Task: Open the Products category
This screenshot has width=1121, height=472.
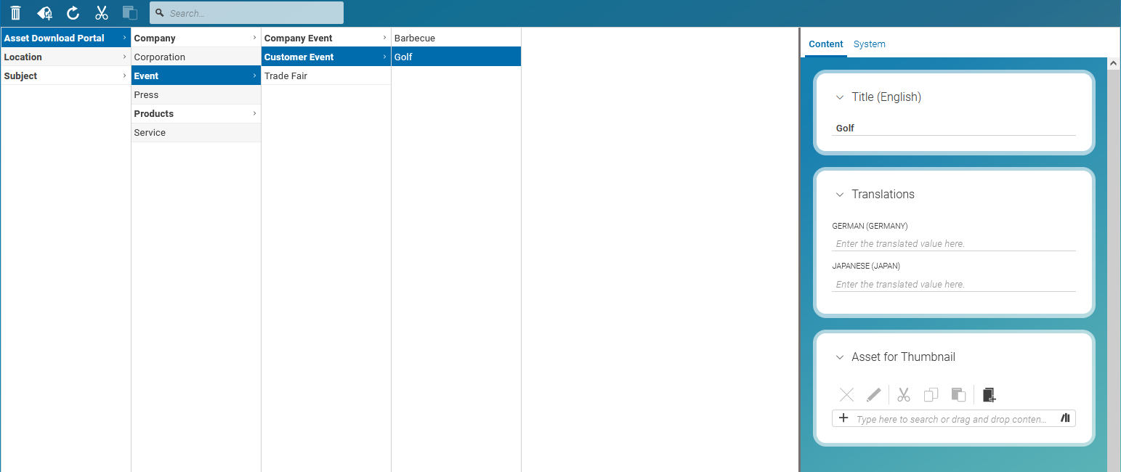Action: (x=154, y=113)
